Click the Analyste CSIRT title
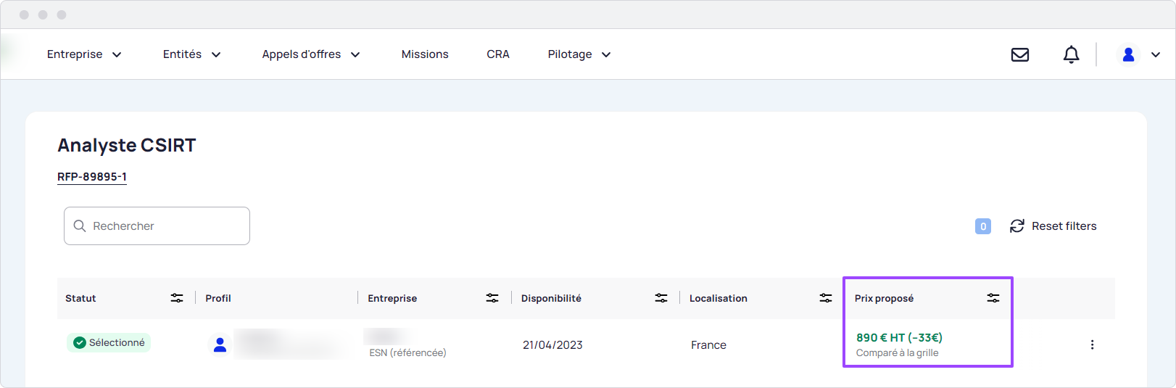This screenshot has width=1176, height=388. point(127,145)
